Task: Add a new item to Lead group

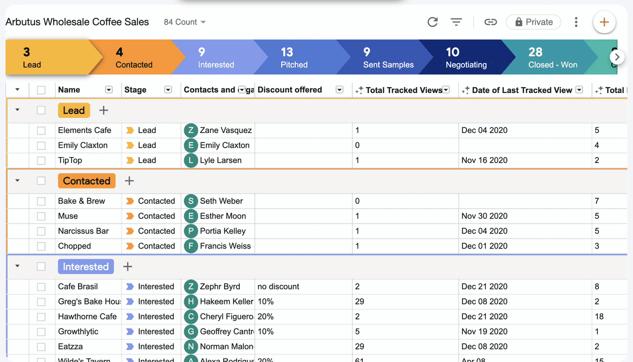Action: coord(103,110)
